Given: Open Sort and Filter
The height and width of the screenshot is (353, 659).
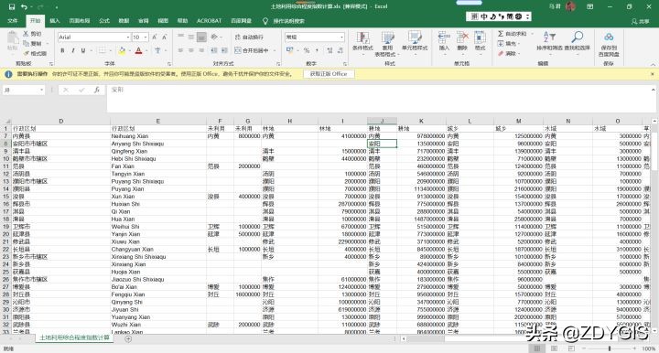Looking at the screenshot, I should (x=549, y=41).
